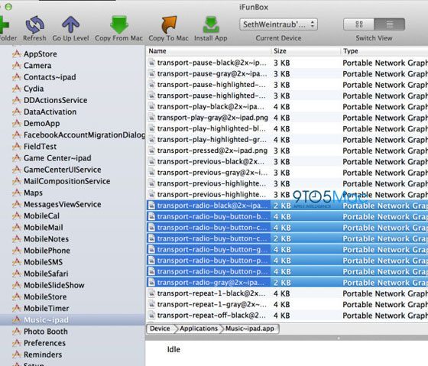This screenshot has height=366, width=428.
Task: Click Music~ipad.app in the path bar
Action: (250, 329)
